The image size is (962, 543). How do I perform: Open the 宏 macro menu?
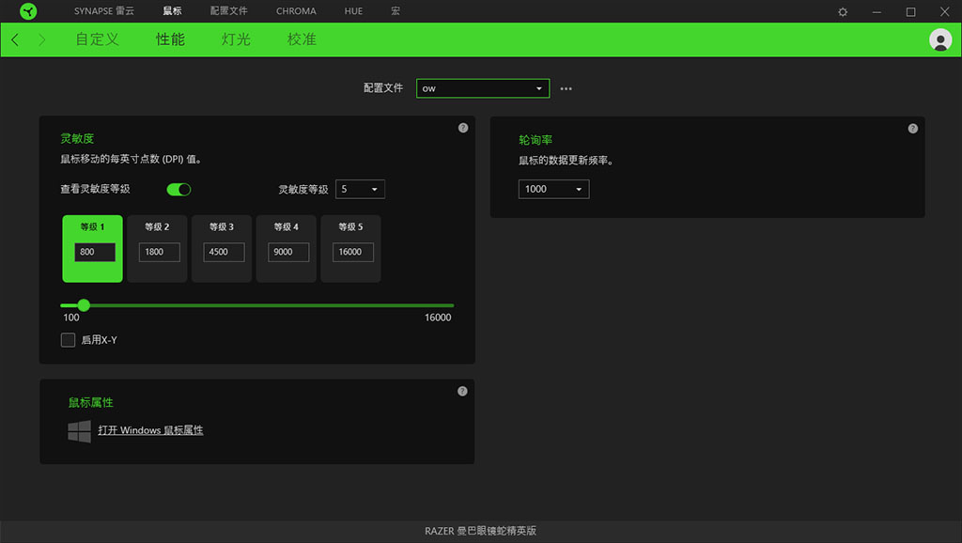396,11
